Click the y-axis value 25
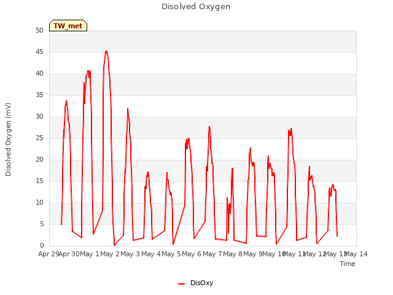 click(x=39, y=138)
